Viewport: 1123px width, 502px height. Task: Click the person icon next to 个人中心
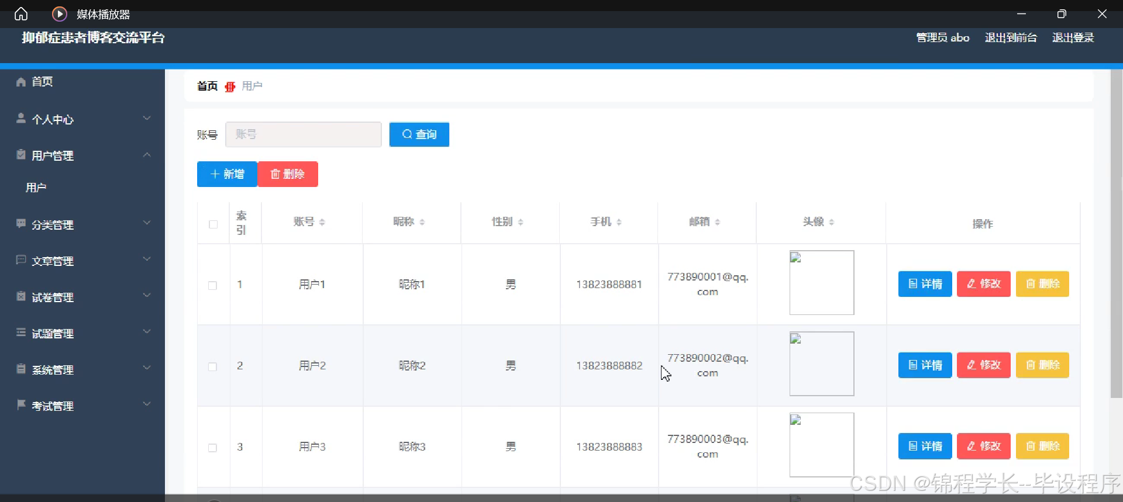21,119
